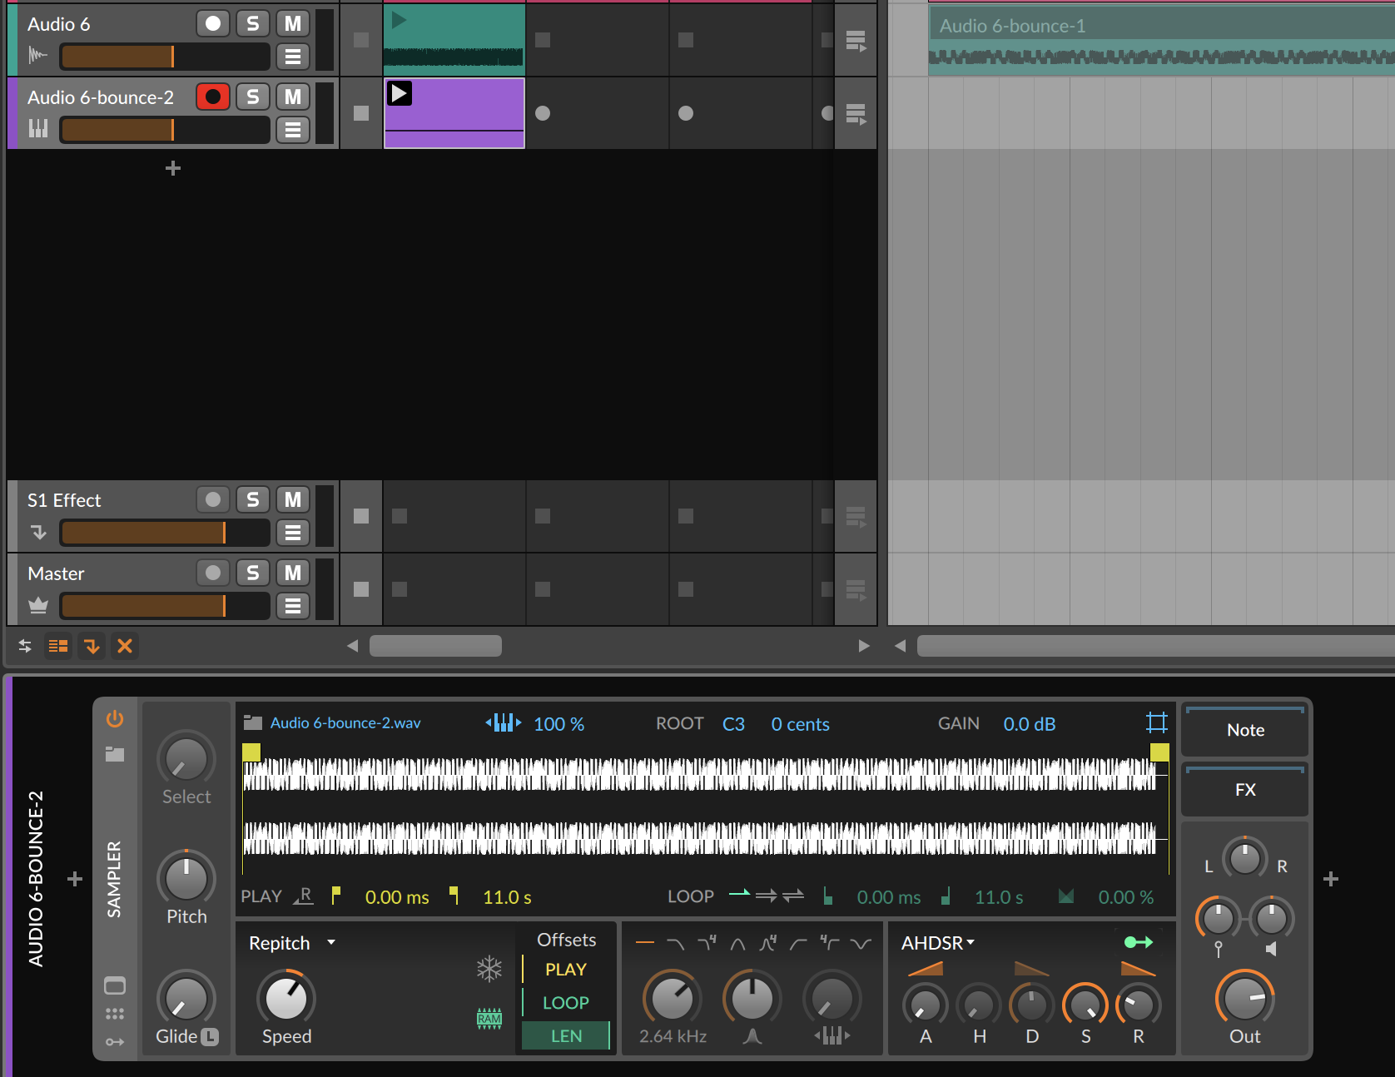Open Master track menu list icon
This screenshot has width=1395, height=1077.
pos(292,606)
